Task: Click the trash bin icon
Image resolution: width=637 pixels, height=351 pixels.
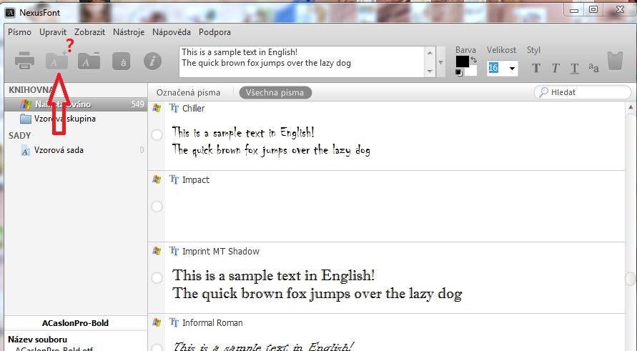Action: pyautogui.click(x=615, y=61)
